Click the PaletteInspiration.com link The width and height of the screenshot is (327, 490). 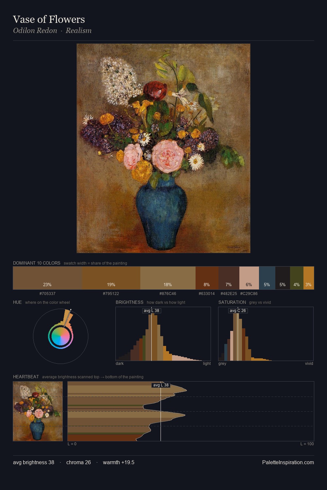click(288, 462)
